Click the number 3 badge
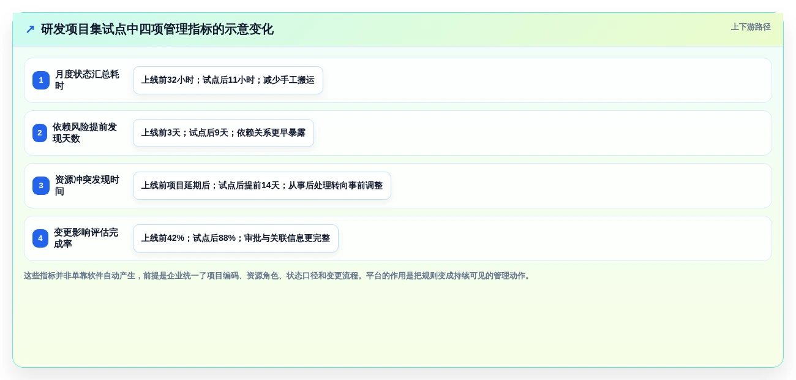The width and height of the screenshot is (796, 380). (x=41, y=186)
